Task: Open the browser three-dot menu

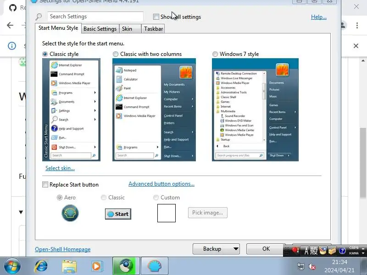Action: pyautogui.click(x=357, y=25)
